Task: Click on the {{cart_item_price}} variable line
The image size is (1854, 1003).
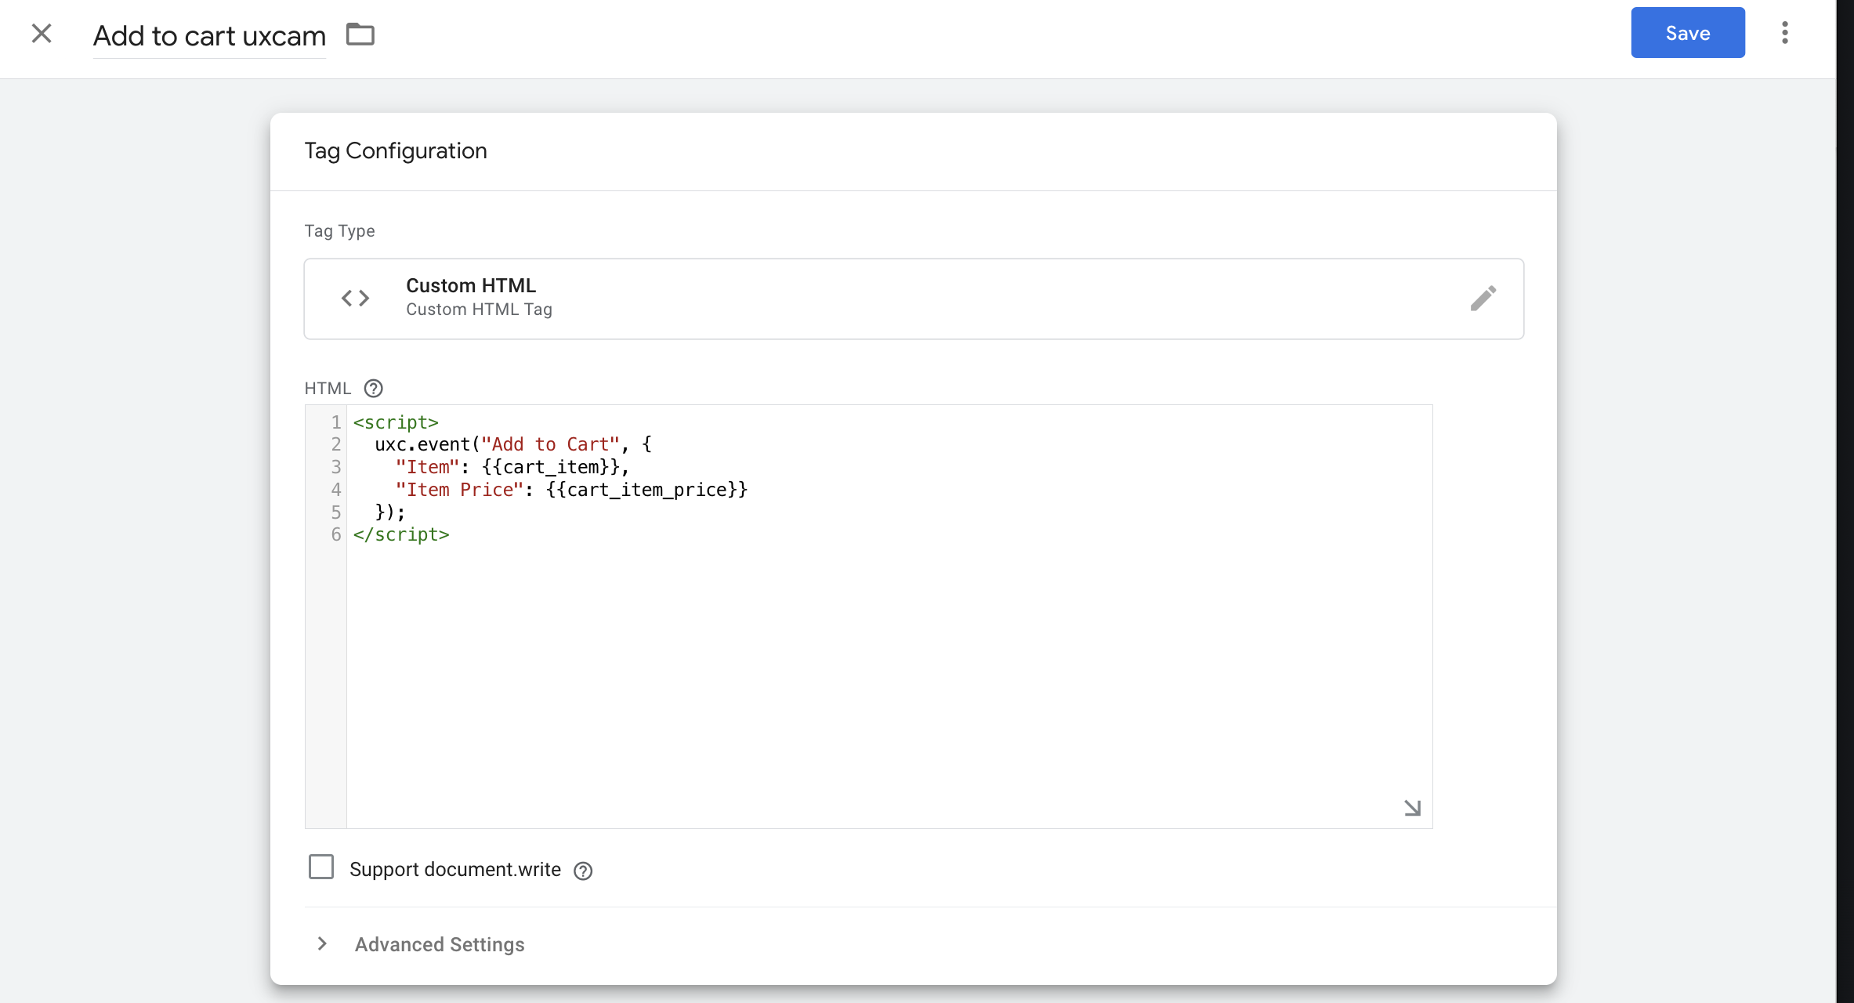Action: pos(646,490)
